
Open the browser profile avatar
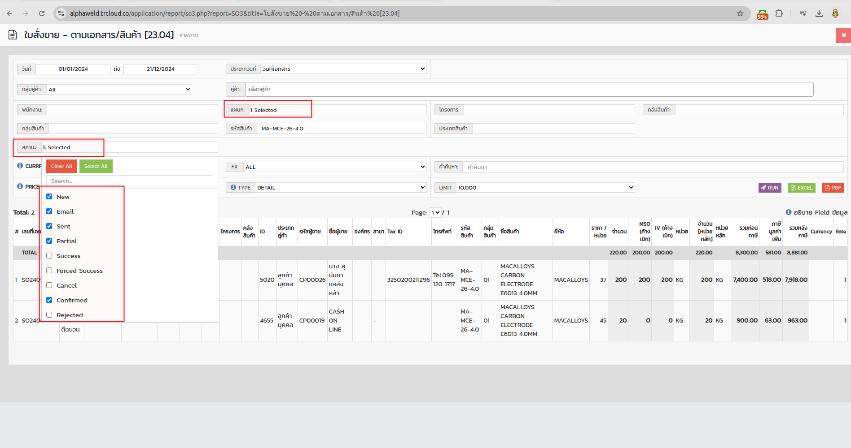coord(835,13)
